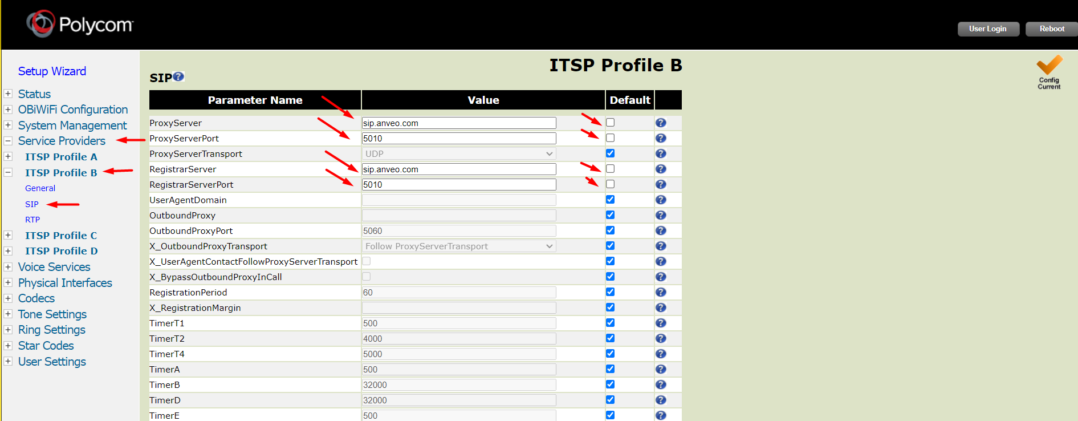Open the RTP page under Profile B
Viewport: 1078px width, 421px height.
(32, 220)
